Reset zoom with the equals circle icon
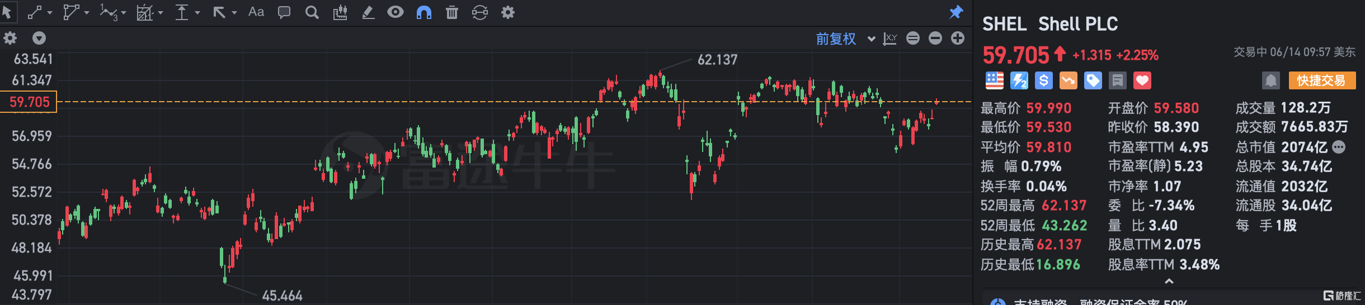Image resolution: width=1365 pixels, height=305 pixels. click(913, 38)
